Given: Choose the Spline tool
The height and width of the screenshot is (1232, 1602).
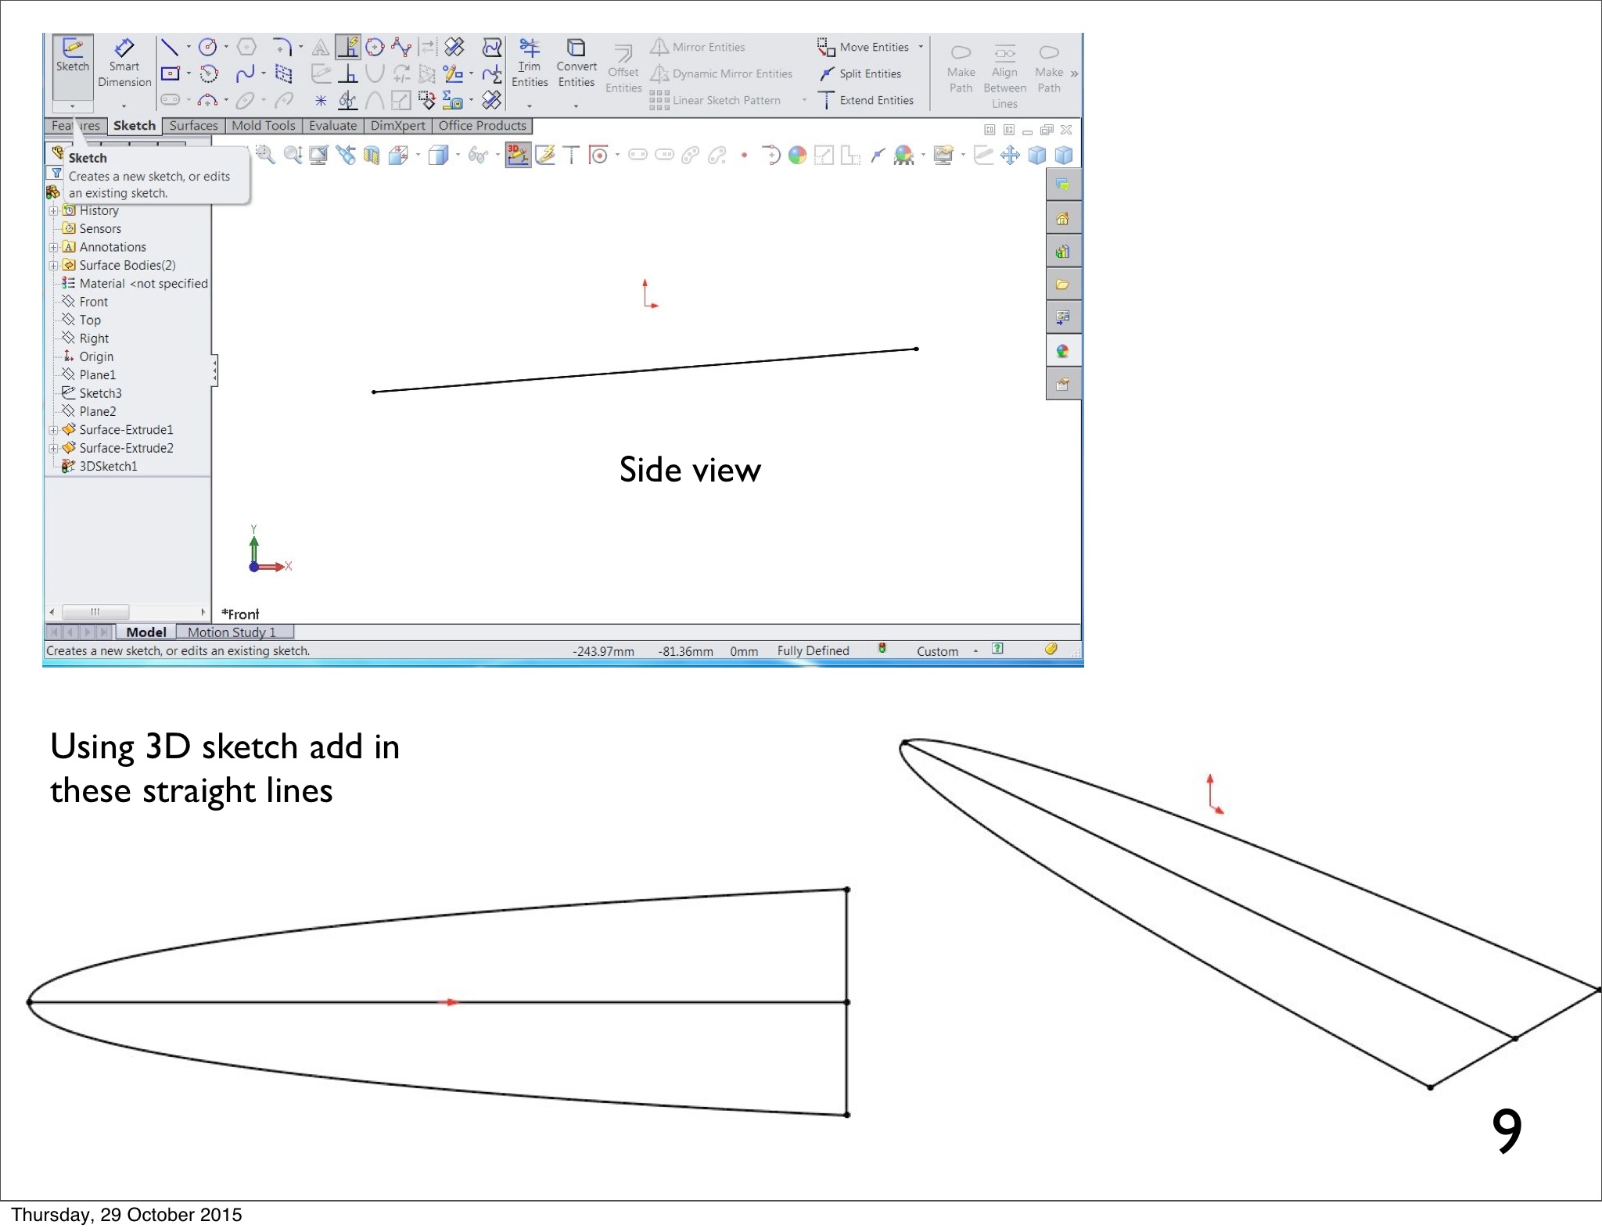Looking at the screenshot, I should (245, 74).
